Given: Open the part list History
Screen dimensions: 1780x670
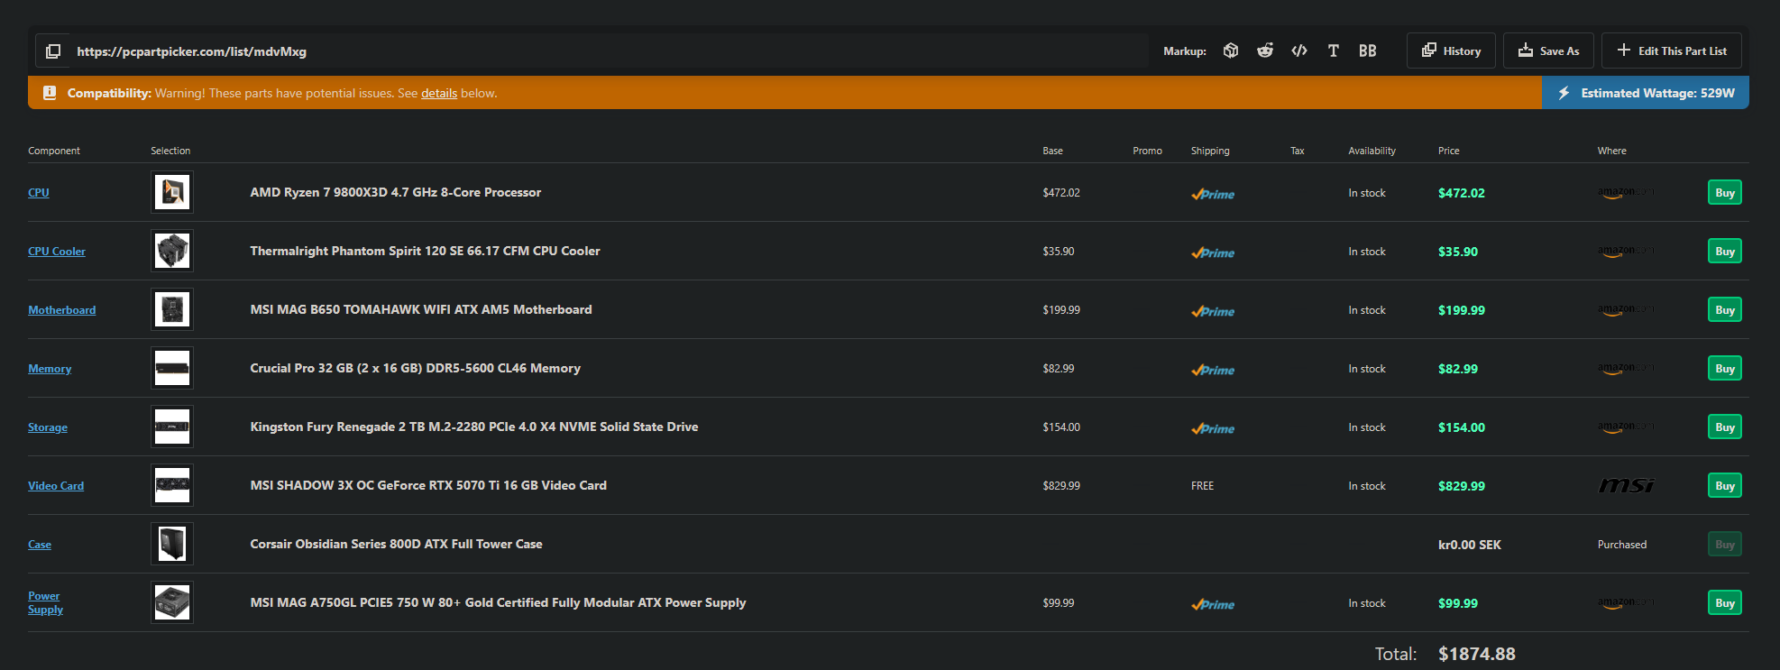Looking at the screenshot, I should click(1451, 50).
